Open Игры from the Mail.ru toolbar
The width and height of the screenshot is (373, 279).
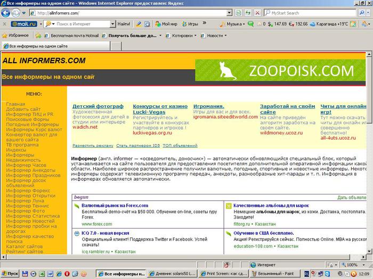pos(190,24)
